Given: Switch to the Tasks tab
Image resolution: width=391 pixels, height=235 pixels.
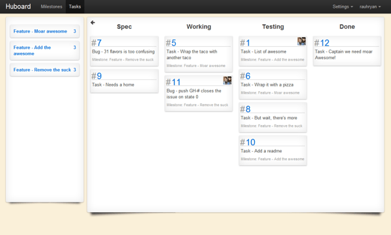Looking at the screenshot, I should tap(75, 7).
